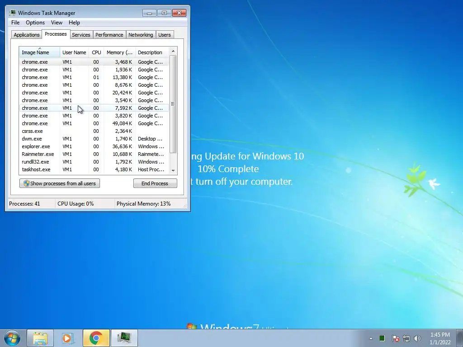The width and height of the screenshot is (463, 347).
Task: Click the process list scroll-down arrow
Action: pos(173,170)
